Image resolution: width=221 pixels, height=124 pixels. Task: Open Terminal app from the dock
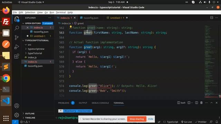point(6,89)
